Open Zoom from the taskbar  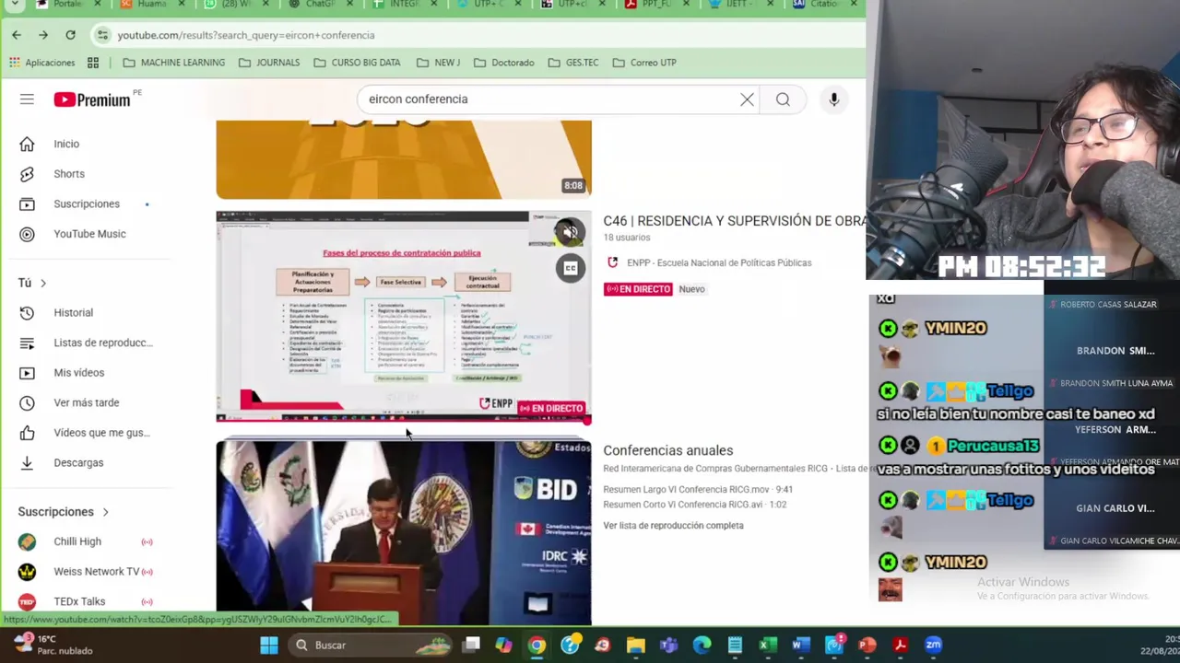click(934, 645)
